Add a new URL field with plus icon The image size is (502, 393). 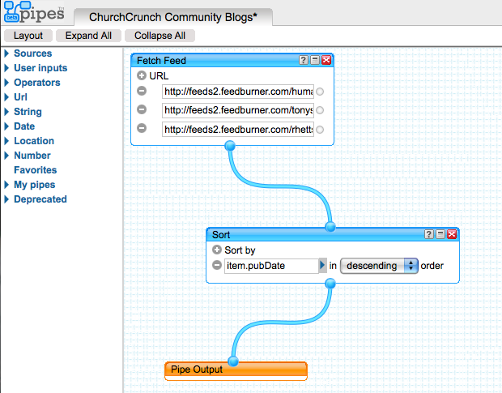[x=141, y=75]
